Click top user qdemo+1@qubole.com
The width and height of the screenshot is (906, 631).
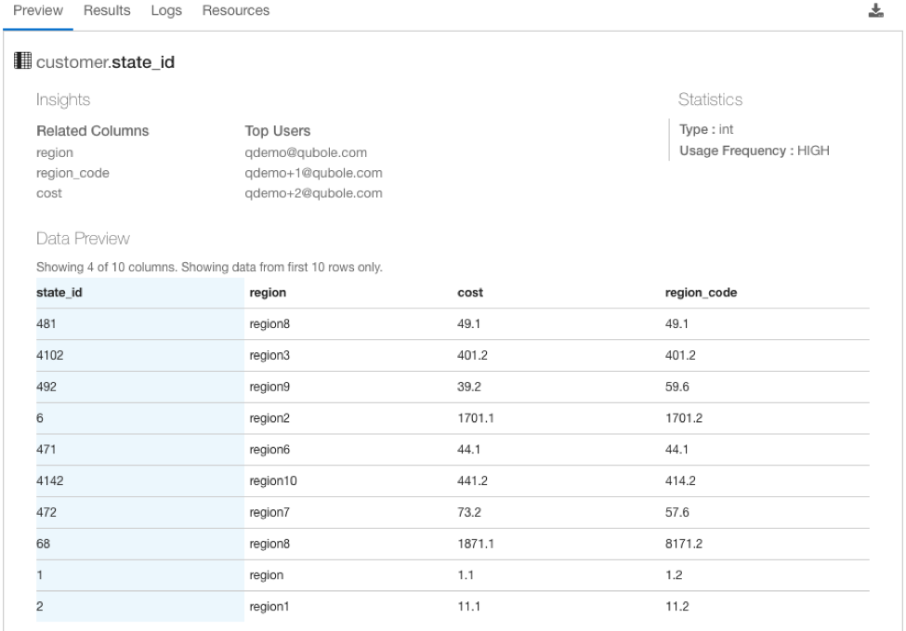[313, 173]
